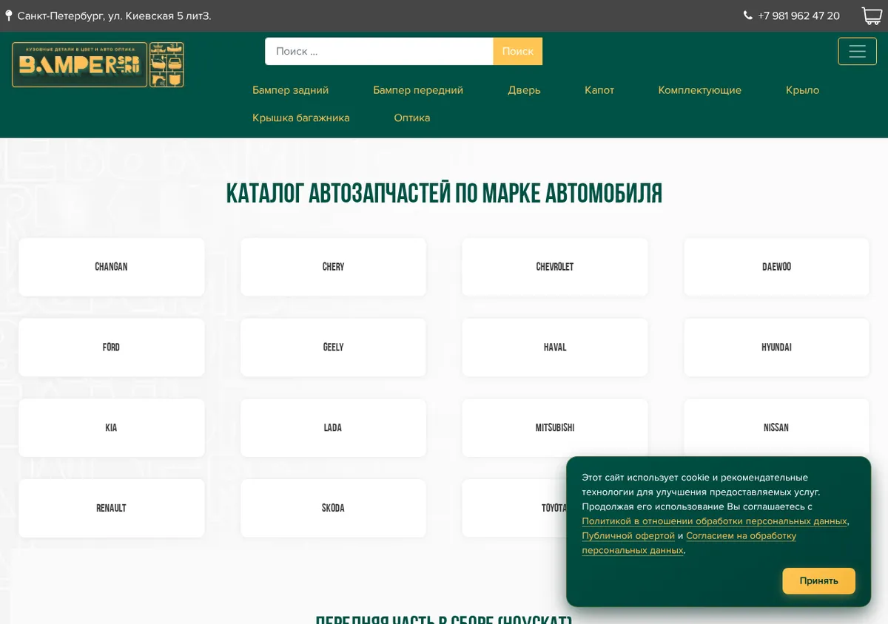This screenshot has width=888, height=624.
Task: Open Бампер передний menu item
Action: coord(418,90)
